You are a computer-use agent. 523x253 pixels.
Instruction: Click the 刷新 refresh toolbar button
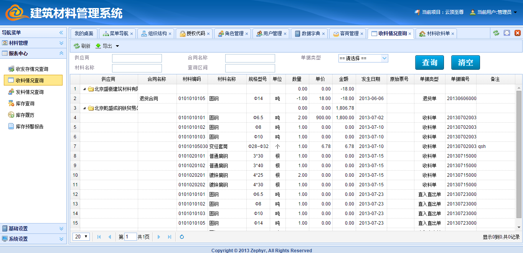pyautogui.click(x=82, y=46)
